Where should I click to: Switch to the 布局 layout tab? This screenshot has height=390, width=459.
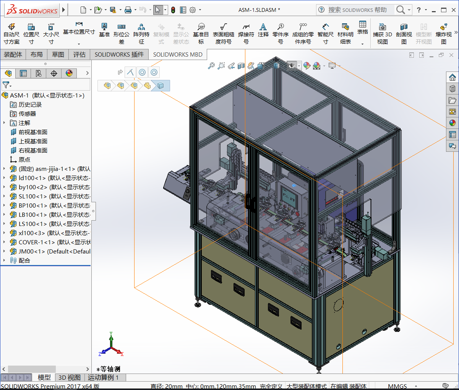(37, 55)
